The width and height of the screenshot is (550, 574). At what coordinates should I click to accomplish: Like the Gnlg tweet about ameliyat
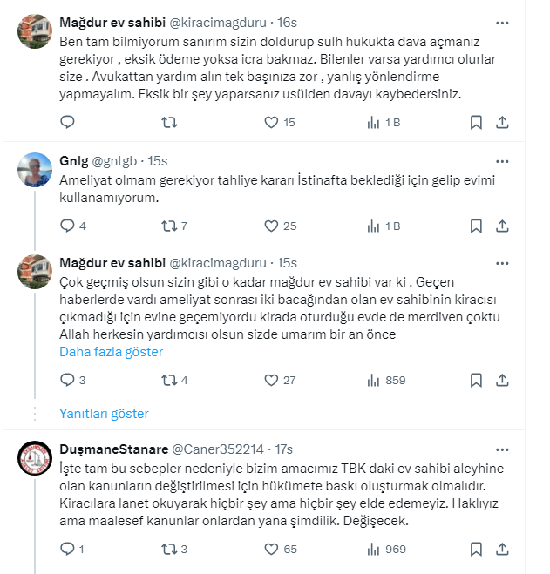(272, 226)
